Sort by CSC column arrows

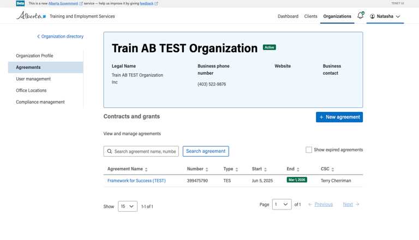click(333, 170)
